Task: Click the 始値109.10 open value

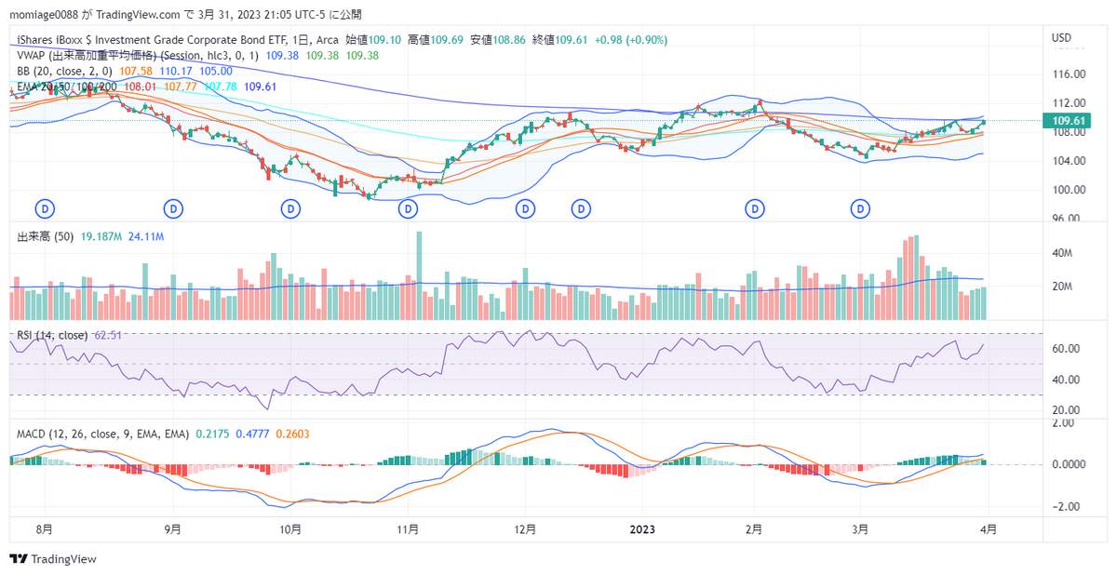Action: coord(373,40)
